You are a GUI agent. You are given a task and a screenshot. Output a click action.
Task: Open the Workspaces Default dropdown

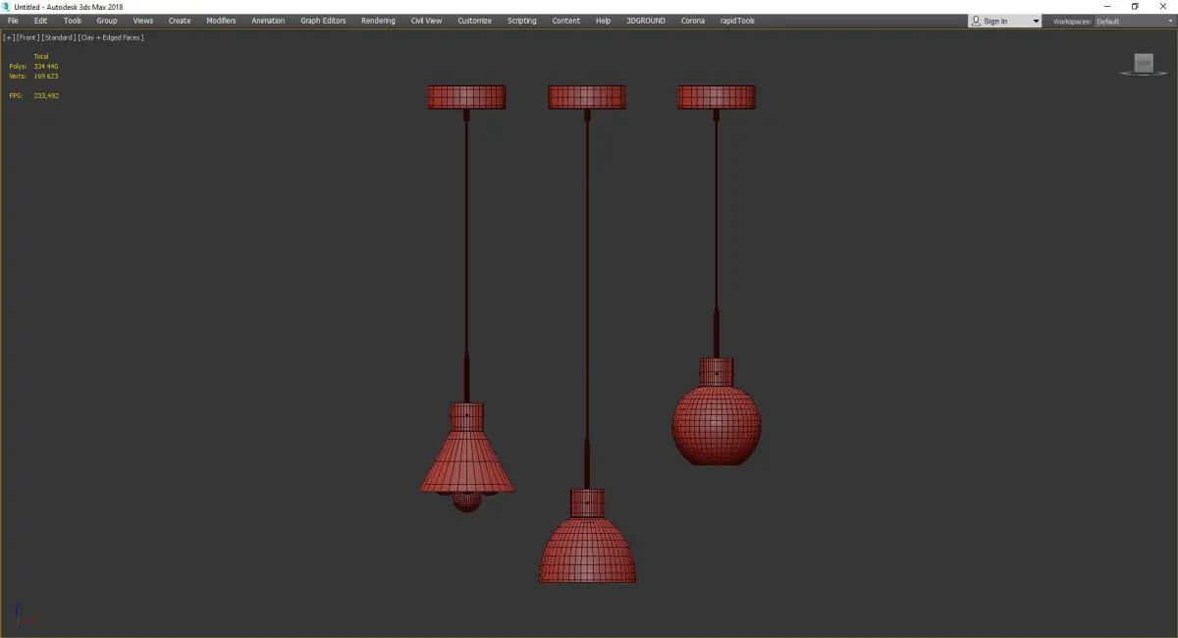click(1134, 21)
